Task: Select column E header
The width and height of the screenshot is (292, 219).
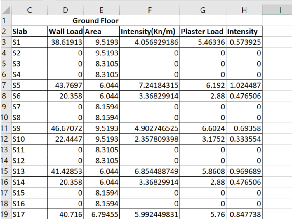Action: pos(102,10)
